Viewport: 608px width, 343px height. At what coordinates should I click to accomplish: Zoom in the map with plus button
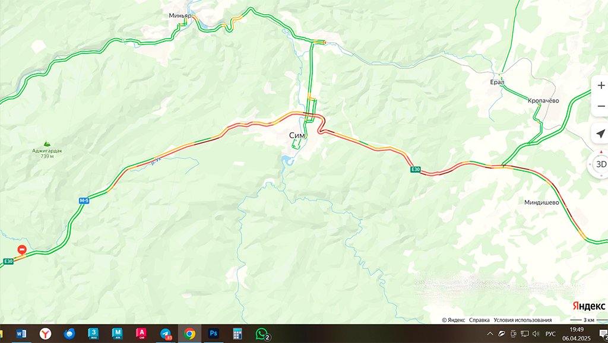601,85
